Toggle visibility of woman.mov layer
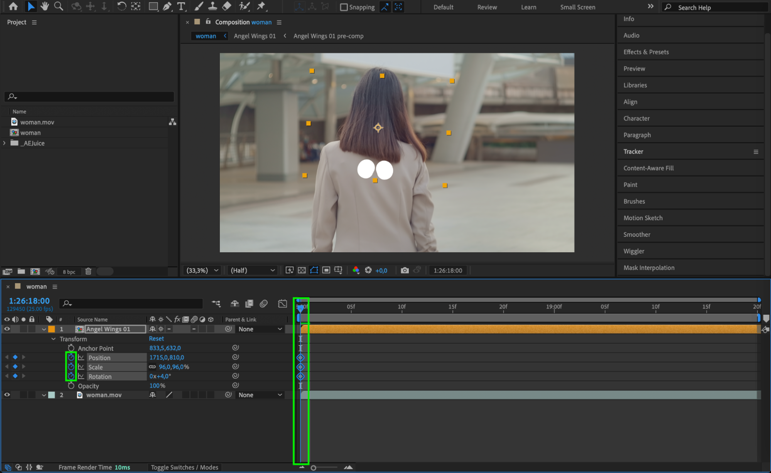The height and width of the screenshot is (473, 771). [7, 395]
